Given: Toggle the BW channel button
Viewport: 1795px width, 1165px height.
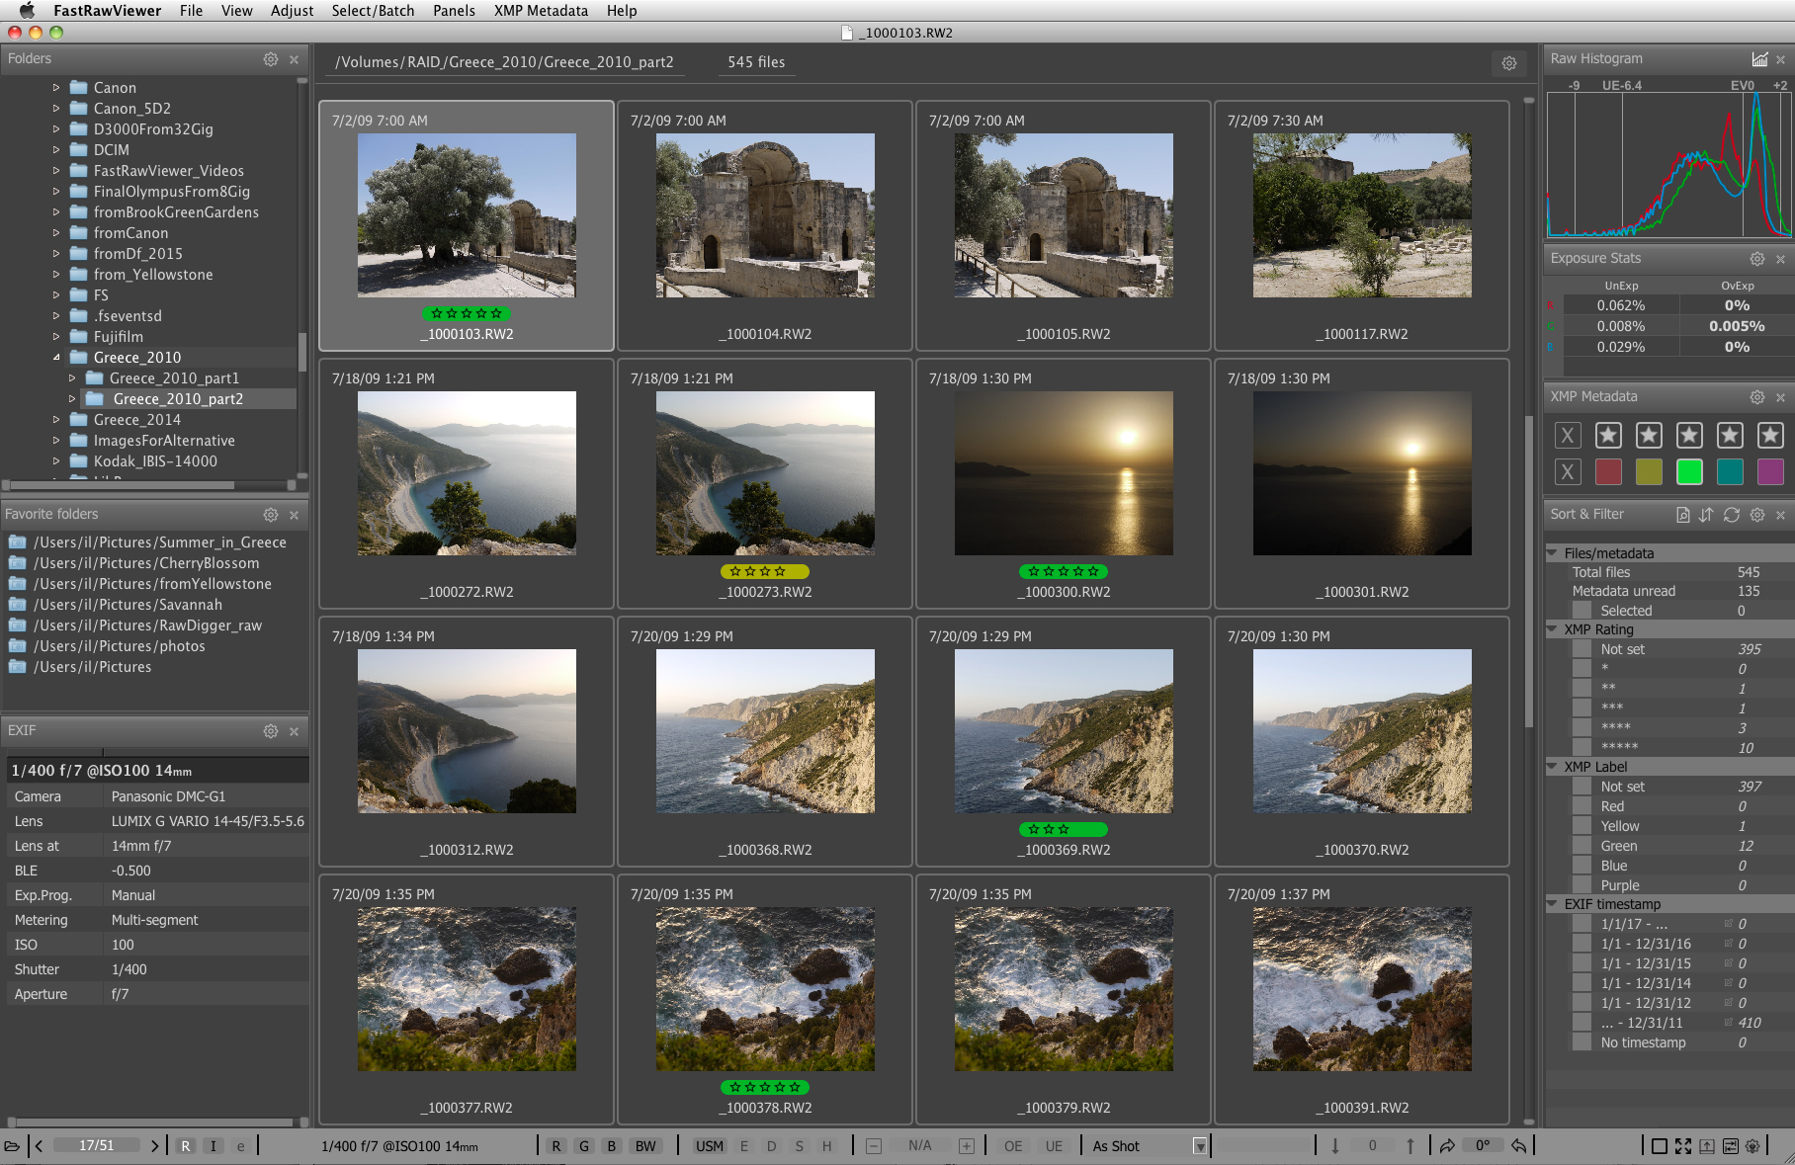Looking at the screenshot, I should pyautogui.click(x=644, y=1146).
